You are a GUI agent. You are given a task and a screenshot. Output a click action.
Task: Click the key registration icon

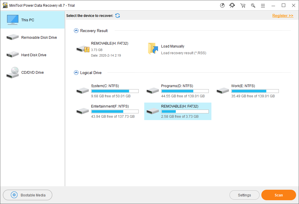253,5
